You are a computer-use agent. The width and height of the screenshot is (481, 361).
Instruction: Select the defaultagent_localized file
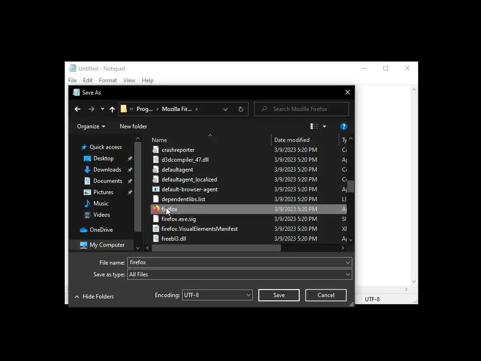249,179
